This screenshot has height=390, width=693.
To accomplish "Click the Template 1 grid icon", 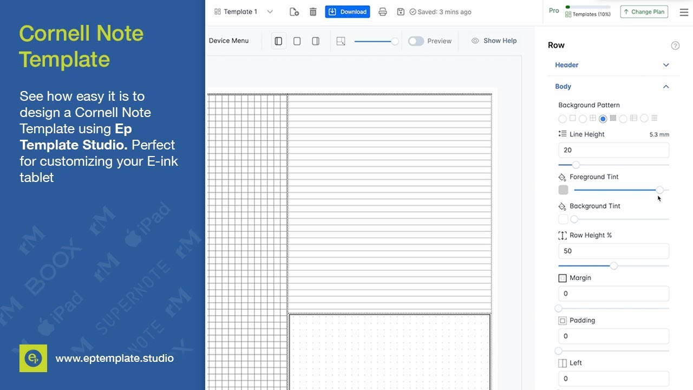I will point(218,12).
